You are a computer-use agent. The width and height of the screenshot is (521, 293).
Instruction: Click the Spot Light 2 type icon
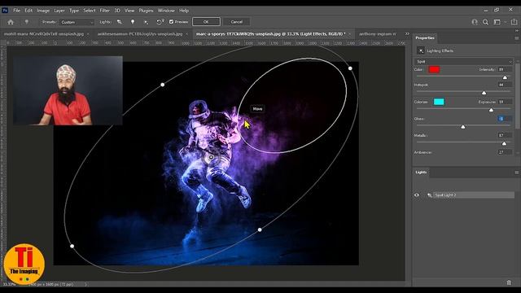point(430,195)
